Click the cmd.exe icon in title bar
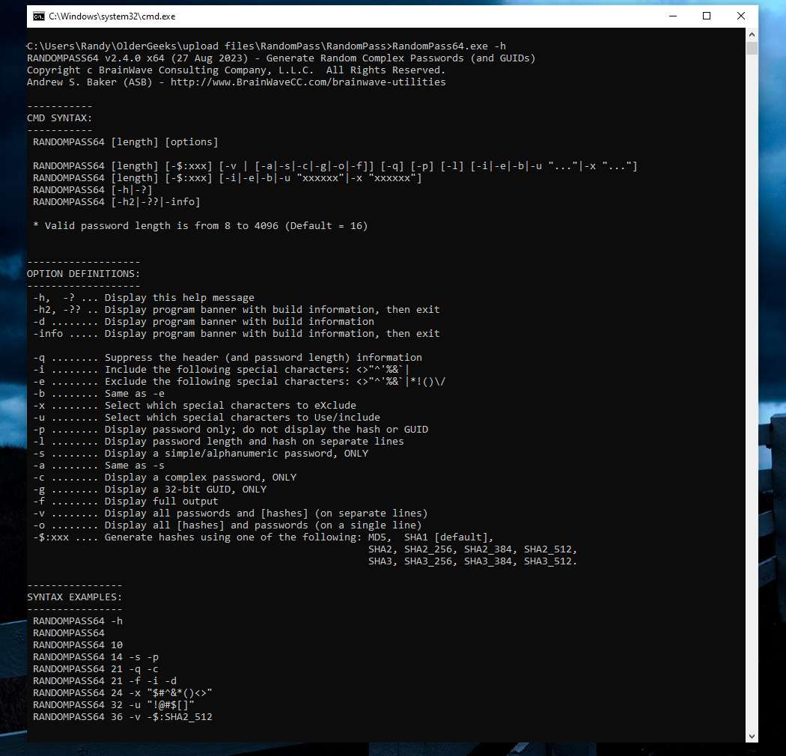This screenshot has width=786, height=756. click(39, 16)
